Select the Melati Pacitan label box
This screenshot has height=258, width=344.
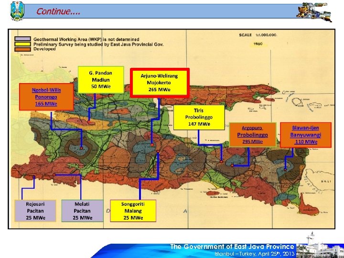[82, 211]
